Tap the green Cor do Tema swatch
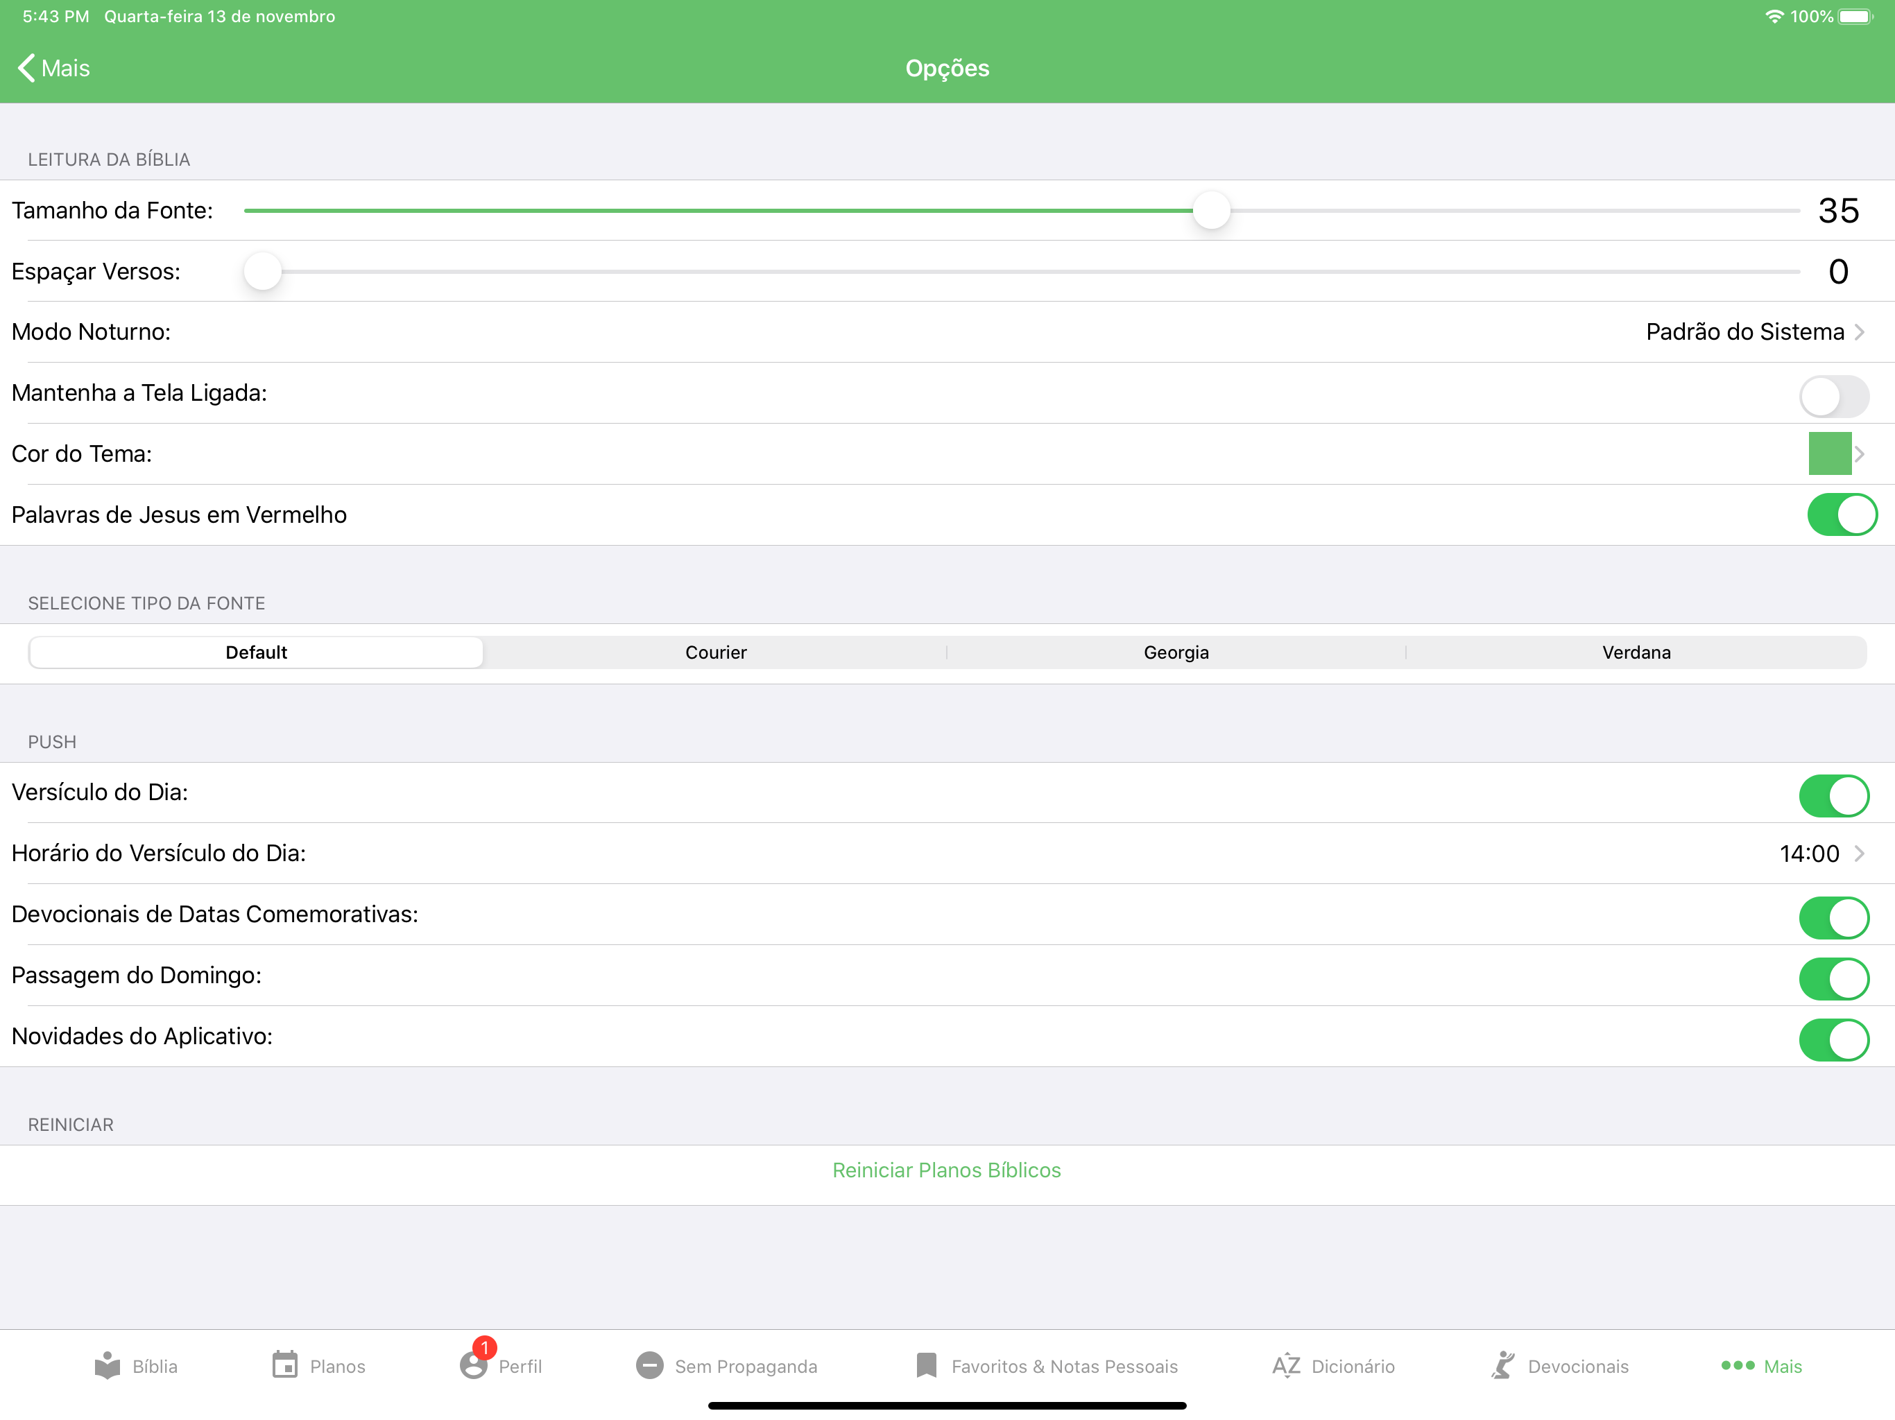Image resolution: width=1895 pixels, height=1420 pixels. 1829,454
